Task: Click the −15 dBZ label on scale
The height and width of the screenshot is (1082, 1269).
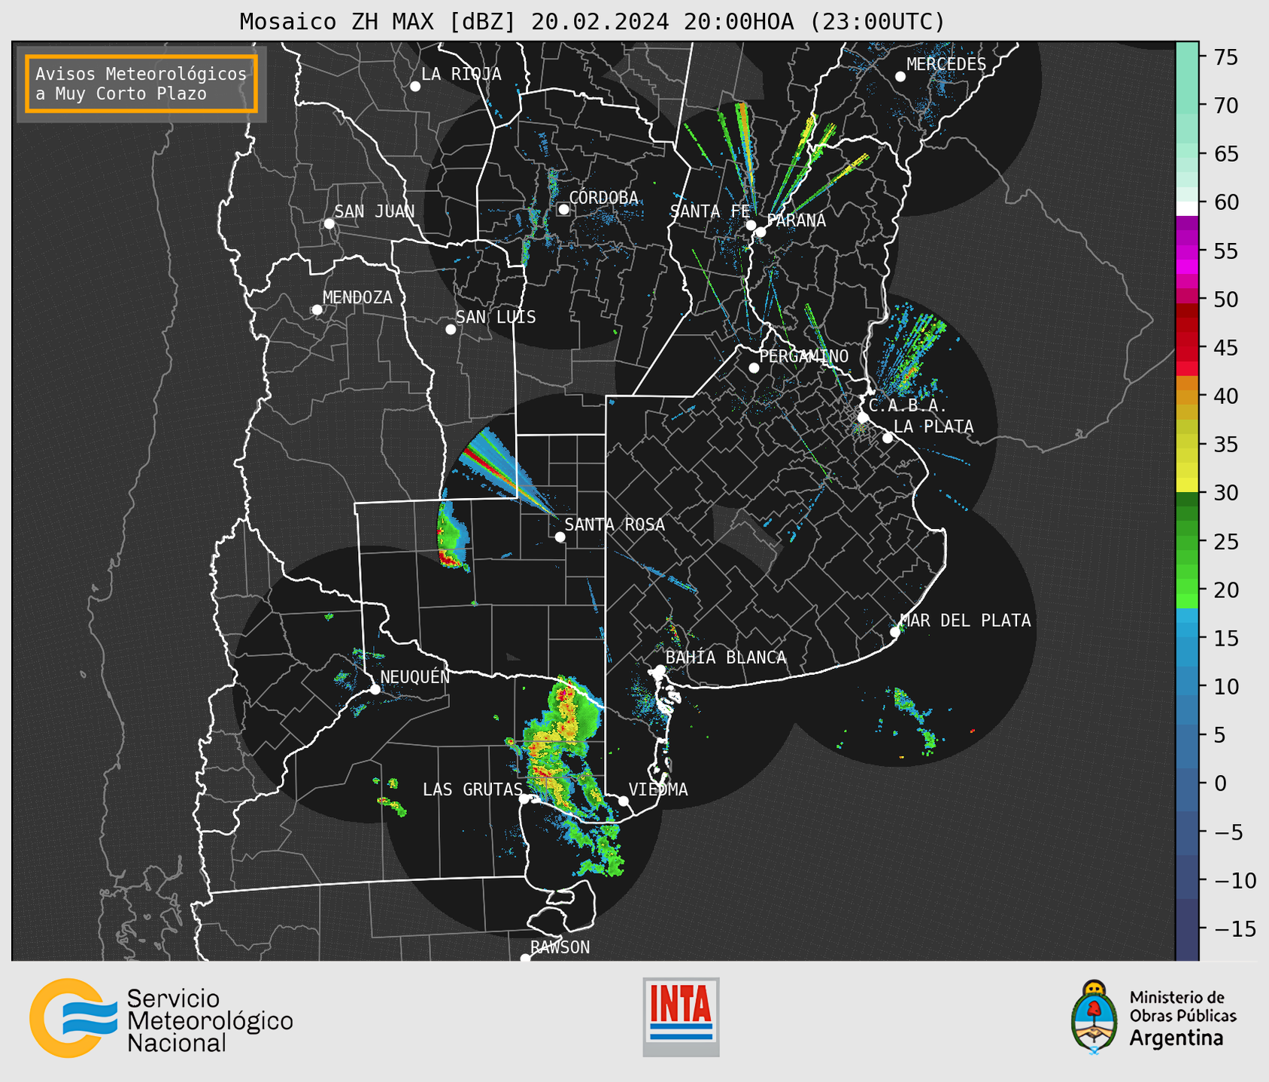Action: pyautogui.click(x=1234, y=929)
